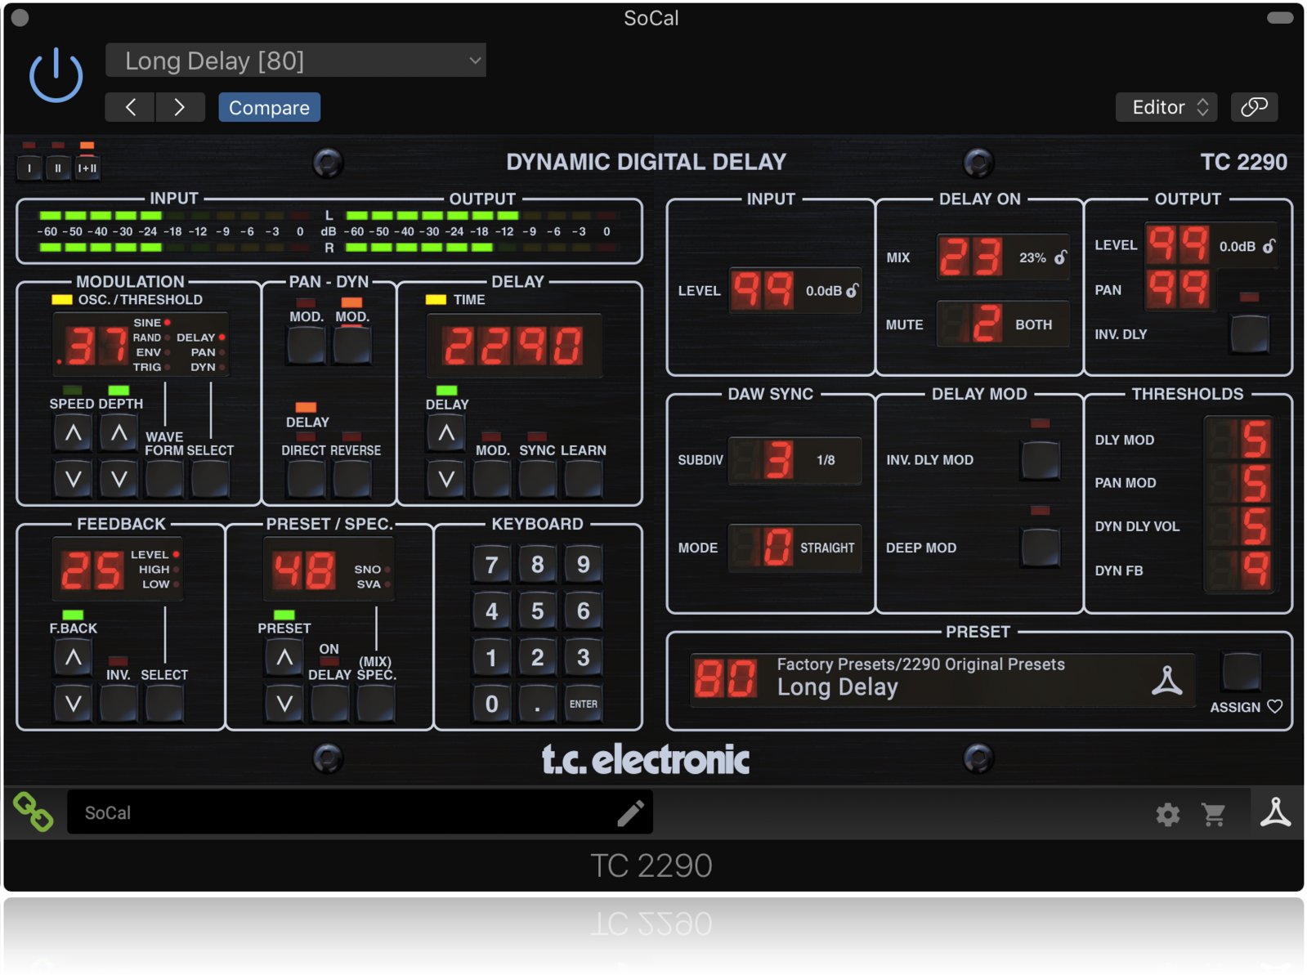Toggle the INV. DLY button
This screenshot has width=1307, height=975.
[x=1249, y=334]
